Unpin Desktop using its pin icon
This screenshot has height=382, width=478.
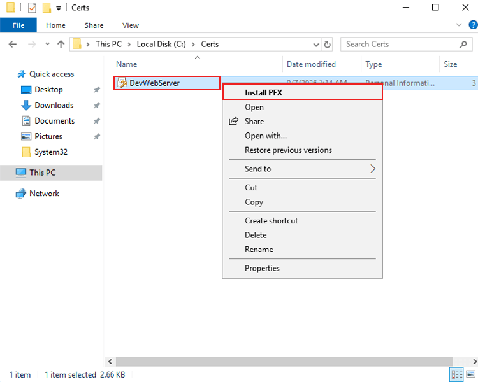97,90
